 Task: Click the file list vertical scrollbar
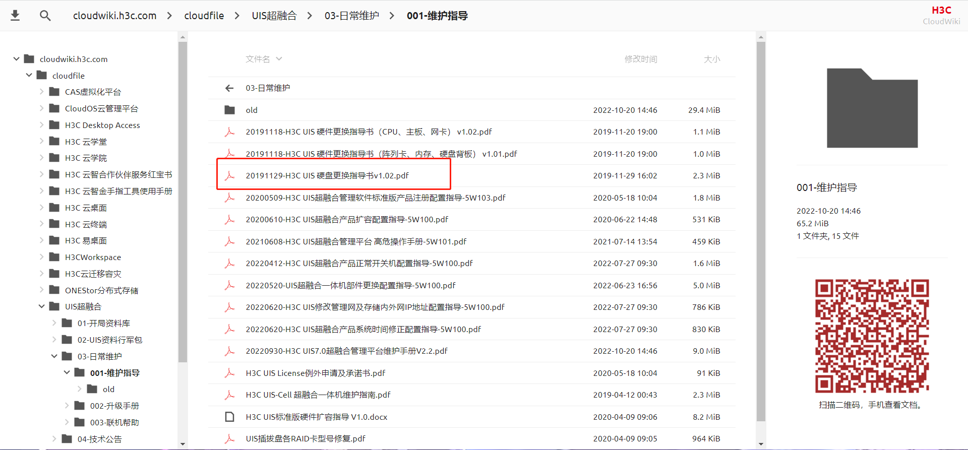click(761, 232)
